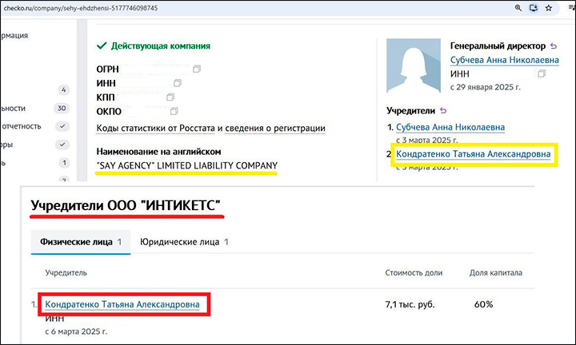Copy the director's ИНН with copy icon

click(x=542, y=73)
